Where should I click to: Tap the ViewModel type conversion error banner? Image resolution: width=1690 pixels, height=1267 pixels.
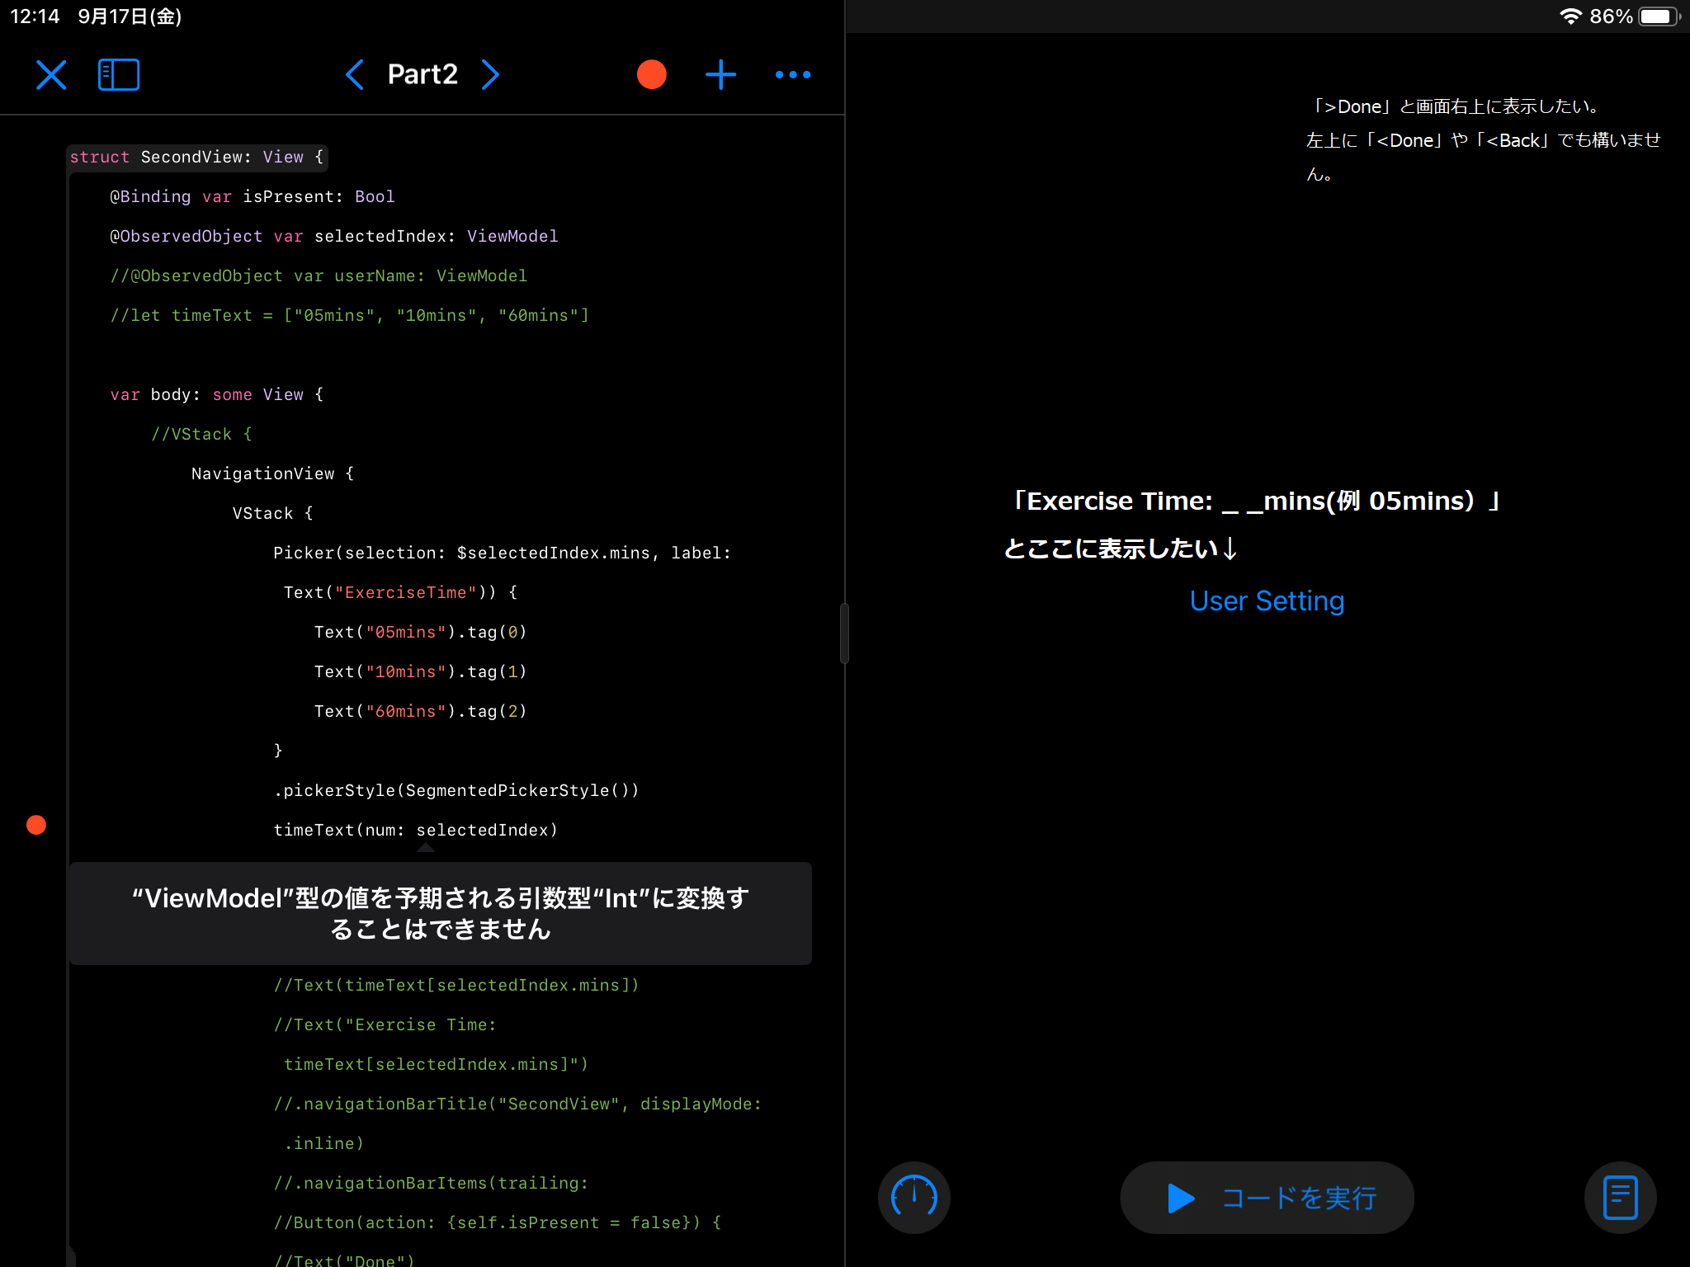click(440, 912)
